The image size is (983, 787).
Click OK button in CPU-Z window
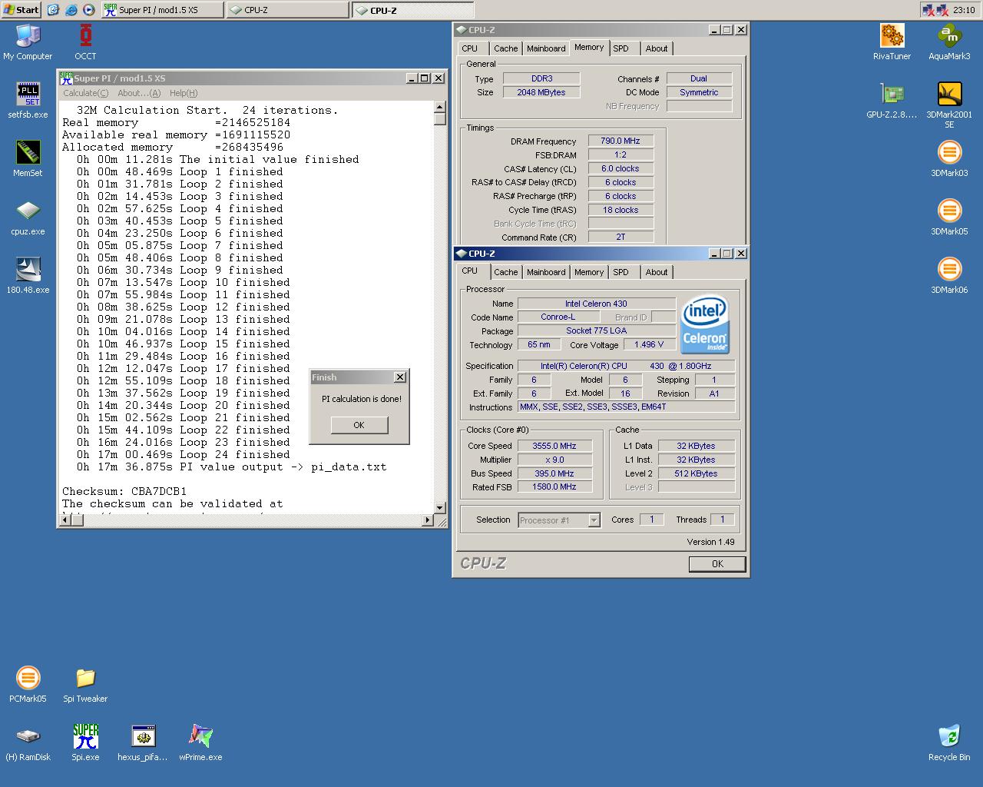click(x=717, y=563)
